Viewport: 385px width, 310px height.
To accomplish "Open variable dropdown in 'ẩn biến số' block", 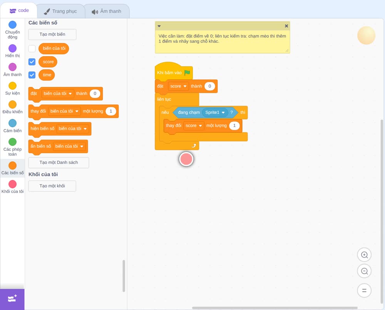I will [69, 146].
